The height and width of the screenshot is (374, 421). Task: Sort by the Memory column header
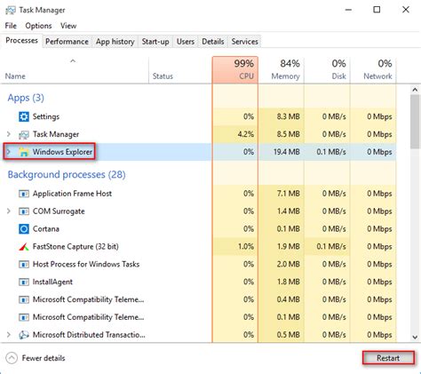(282, 70)
